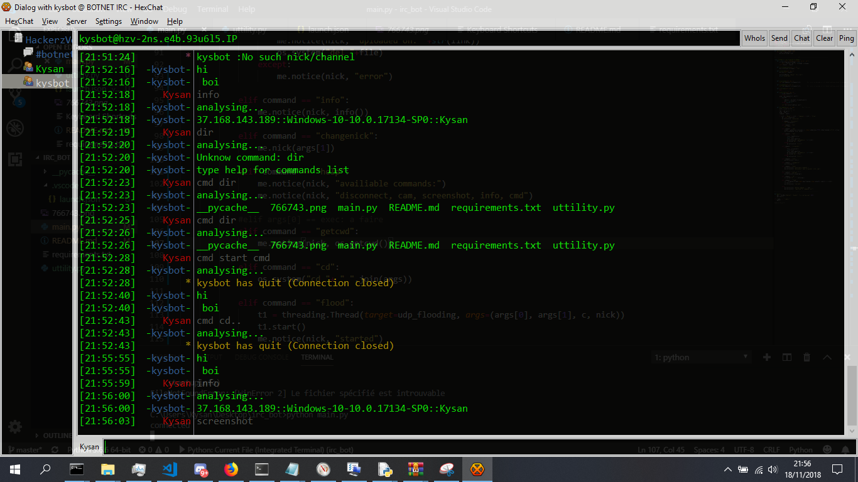Image resolution: width=858 pixels, height=482 pixels.
Task: Open the performance monitor taskbar icon
Action: pyautogui.click(x=138, y=469)
